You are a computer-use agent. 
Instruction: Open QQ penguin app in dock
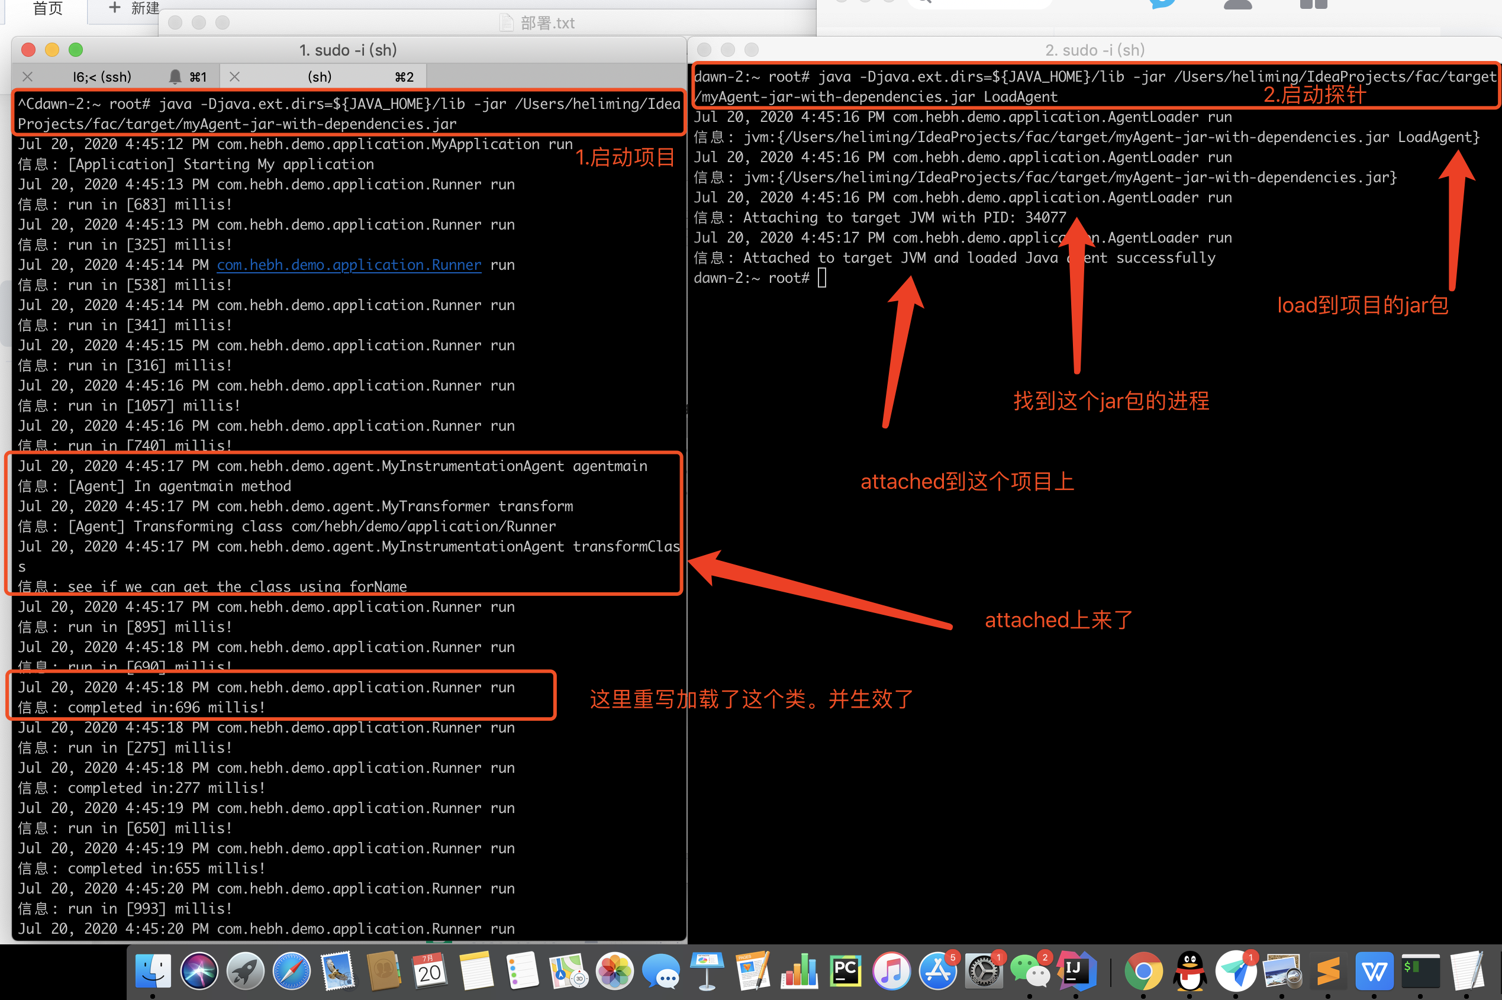pyautogui.click(x=1190, y=970)
